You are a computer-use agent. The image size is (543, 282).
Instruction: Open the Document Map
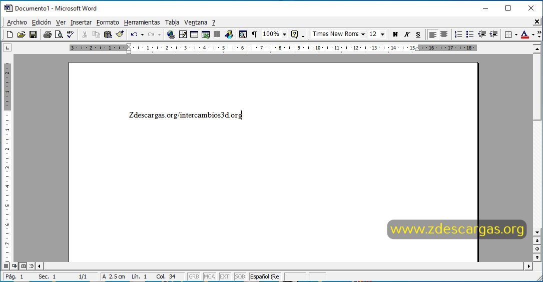point(243,34)
